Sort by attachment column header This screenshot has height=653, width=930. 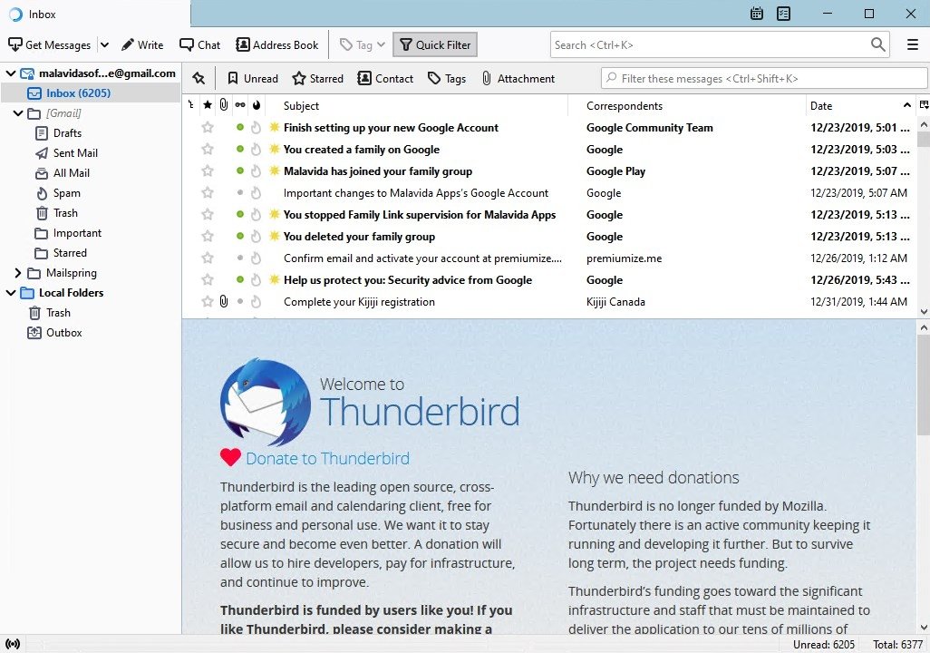[x=224, y=105]
